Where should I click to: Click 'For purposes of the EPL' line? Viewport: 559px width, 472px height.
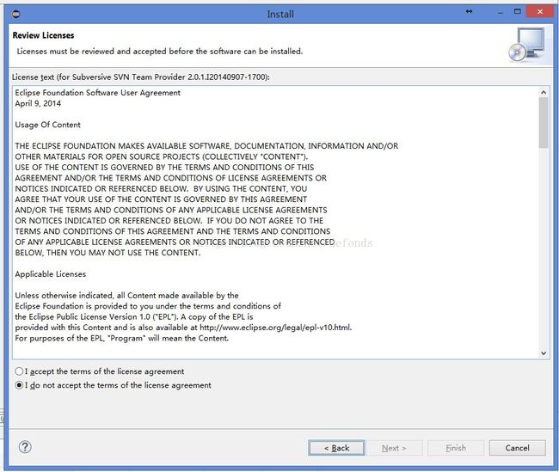(x=121, y=338)
